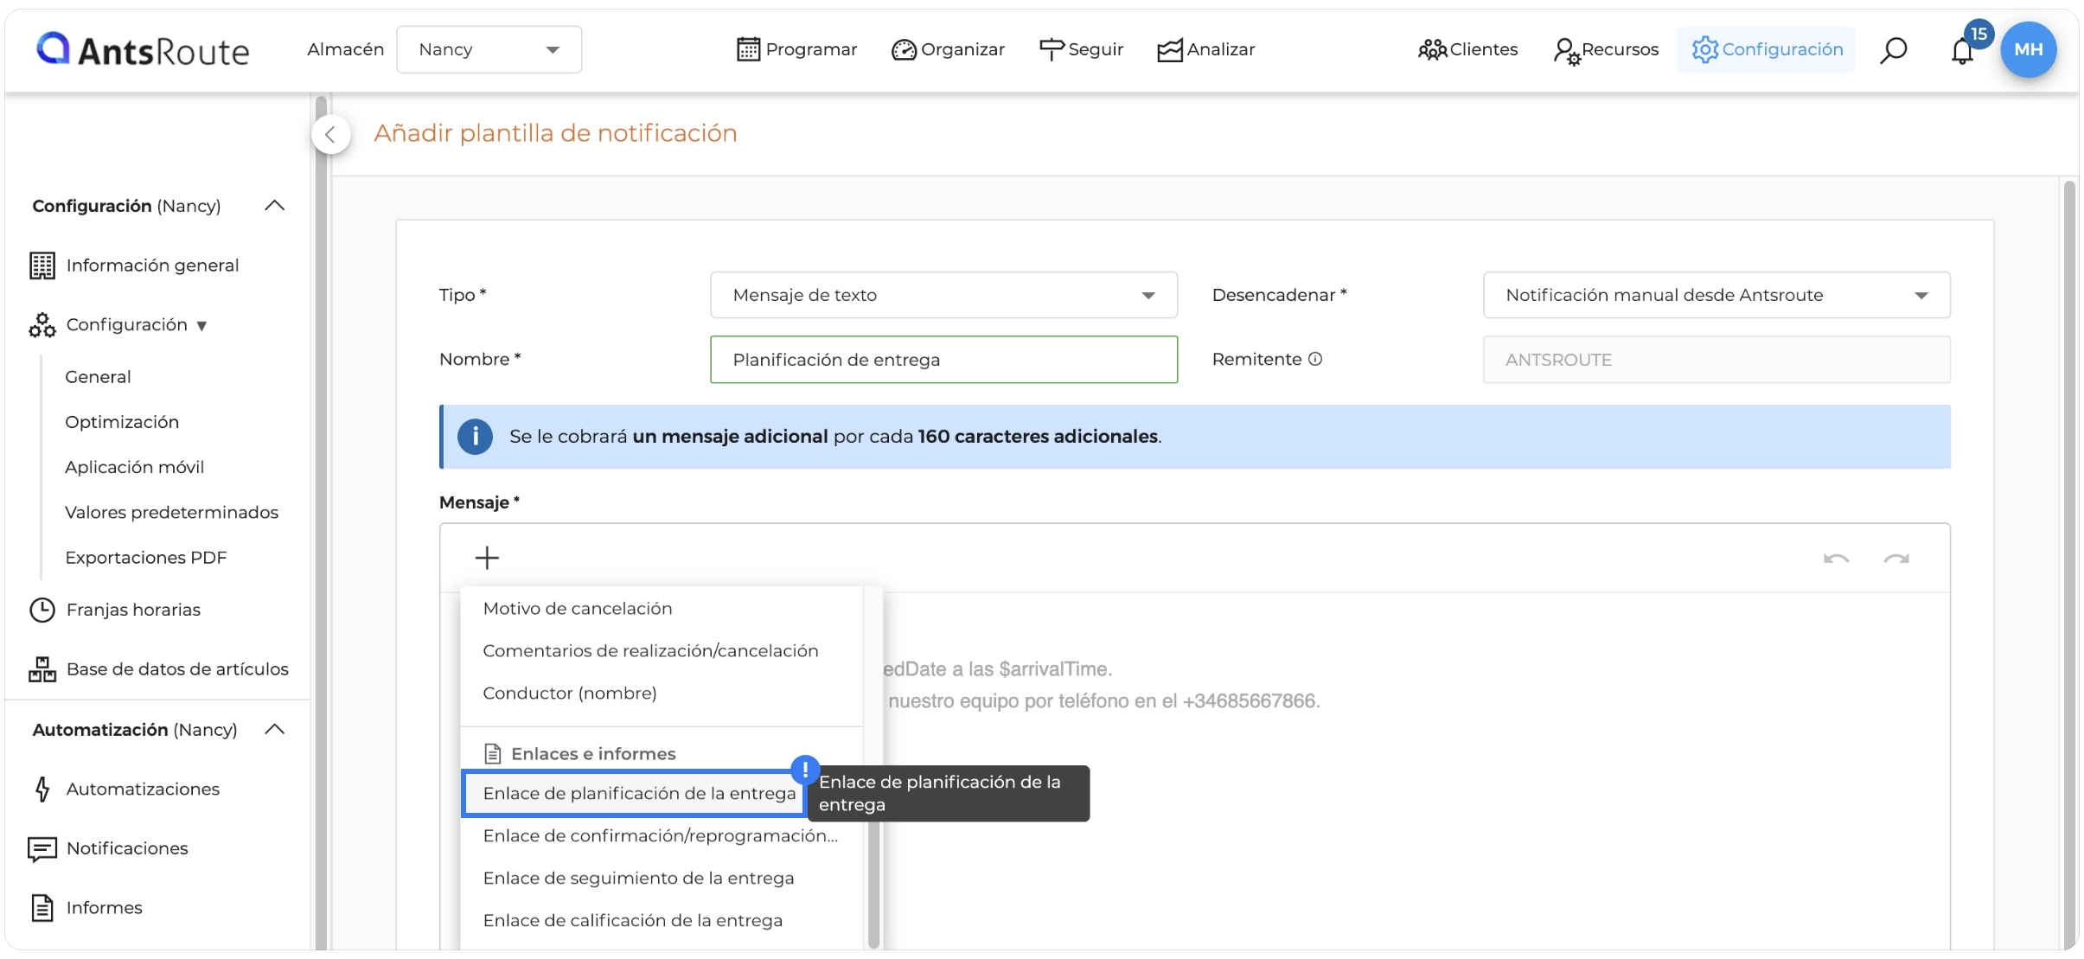Click the Franjas horarias clock icon
The height and width of the screenshot is (959, 2084).
[x=42, y=610]
